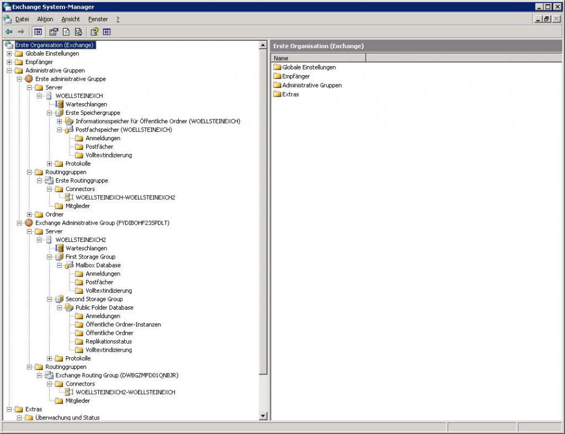Collapse the Second Storage Group node

[x=49, y=299]
